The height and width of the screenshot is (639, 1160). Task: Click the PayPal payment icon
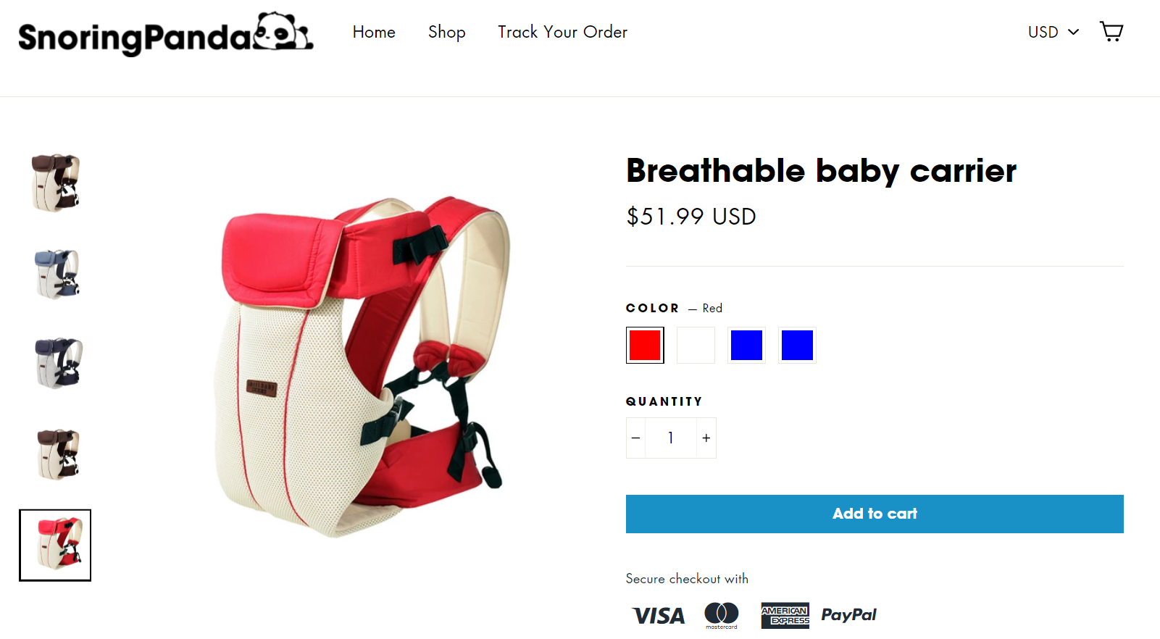pos(848,615)
